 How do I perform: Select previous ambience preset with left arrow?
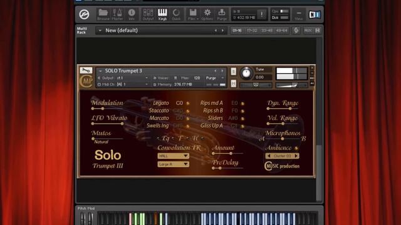[x=269, y=156]
